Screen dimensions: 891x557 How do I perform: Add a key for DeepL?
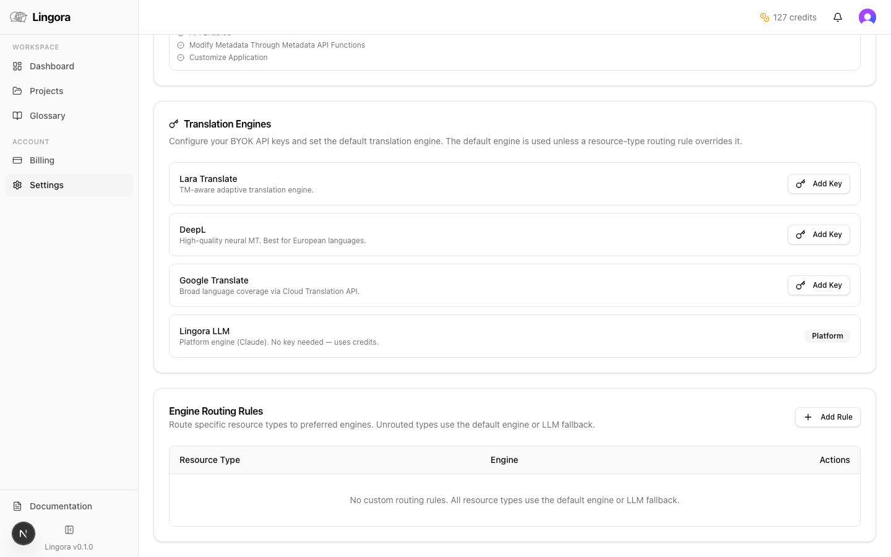(x=819, y=235)
